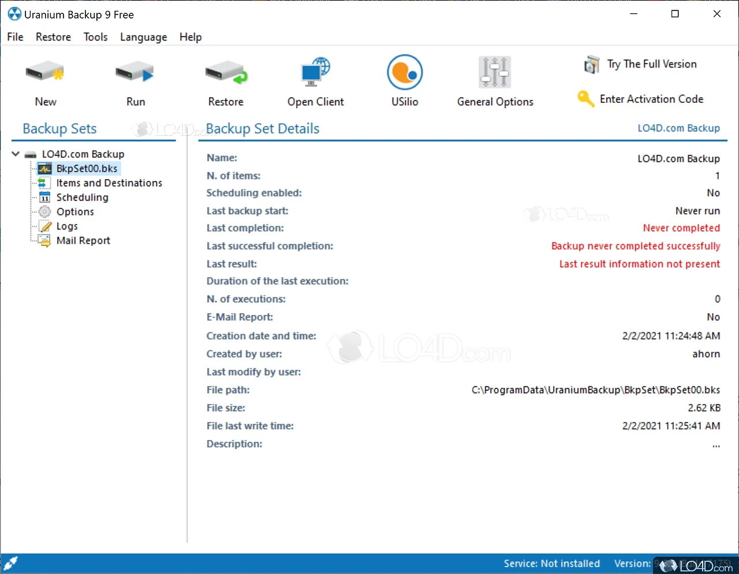Screen dimensions: 739x574
Task: Click Service: Not installed in status bar
Action: click(551, 564)
